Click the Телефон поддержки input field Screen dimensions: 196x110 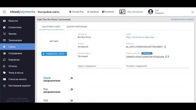point(158,66)
